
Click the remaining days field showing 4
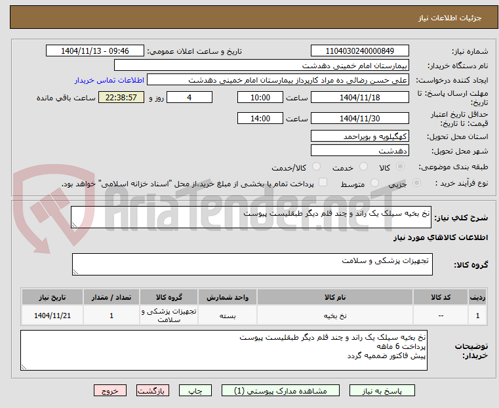(x=190, y=97)
